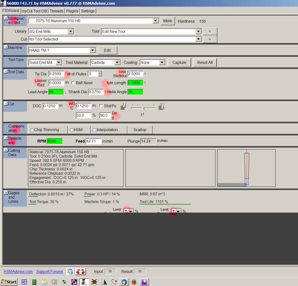The height and width of the screenshot is (286, 298).
Task: Open the Tool Material Carbide dropdown
Action: coord(117,63)
